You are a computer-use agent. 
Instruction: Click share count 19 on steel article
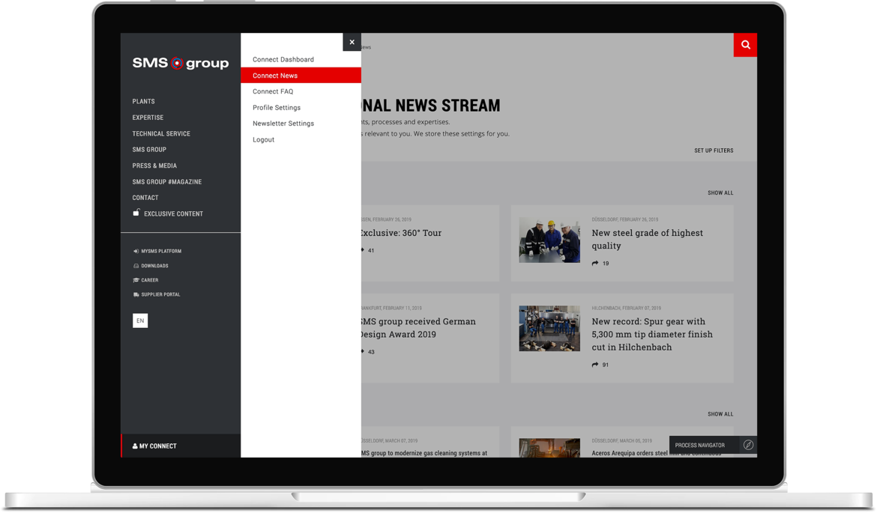pyautogui.click(x=605, y=263)
